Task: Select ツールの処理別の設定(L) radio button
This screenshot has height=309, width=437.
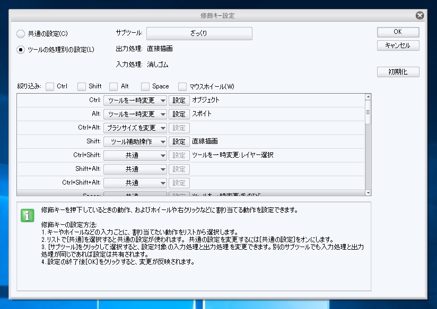Action: point(21,50)
